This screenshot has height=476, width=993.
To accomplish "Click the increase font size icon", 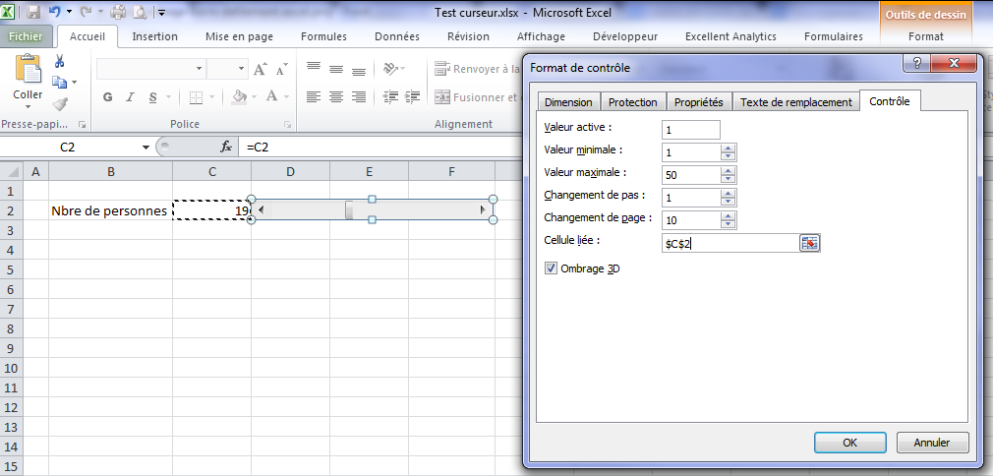I will tap(261, 70).
